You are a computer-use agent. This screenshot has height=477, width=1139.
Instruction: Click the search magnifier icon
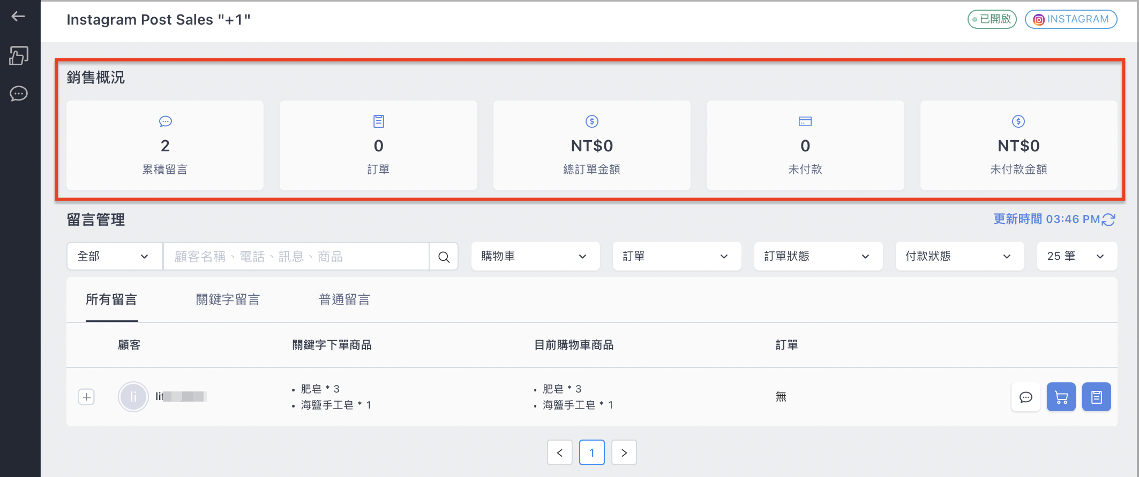pyautogui.click(x=444, y=257)
